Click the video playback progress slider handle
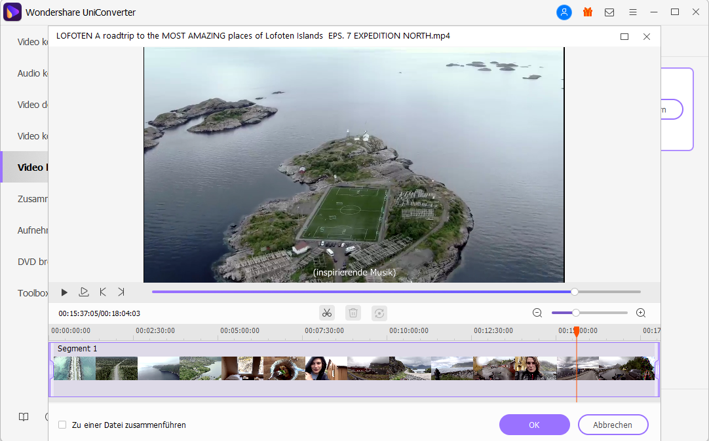 [x=575, y=292]
